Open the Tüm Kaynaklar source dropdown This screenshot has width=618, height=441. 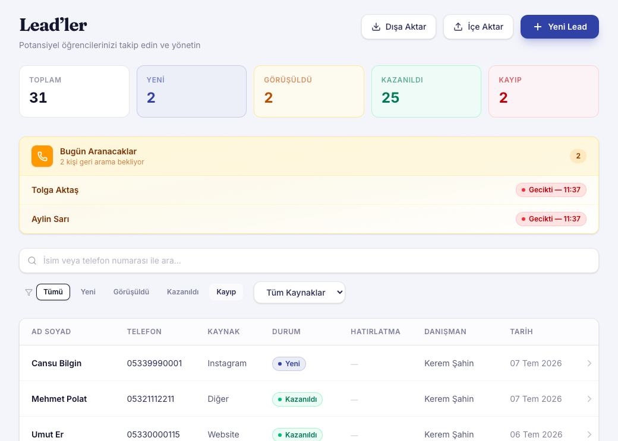click(x=299, y=293)
